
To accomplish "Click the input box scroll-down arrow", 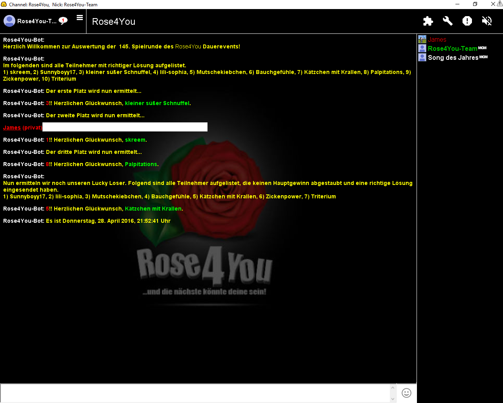I will click(x=393, y=399).
